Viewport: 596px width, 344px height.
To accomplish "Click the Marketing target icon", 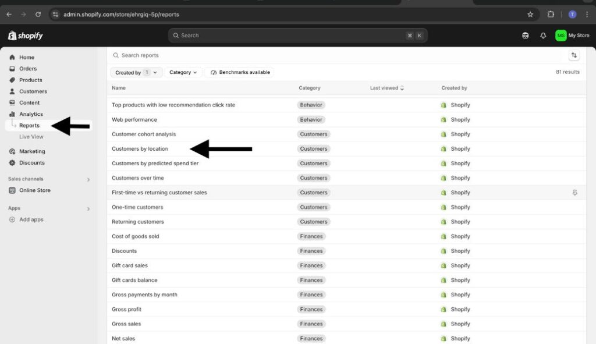I will (12, 151).
